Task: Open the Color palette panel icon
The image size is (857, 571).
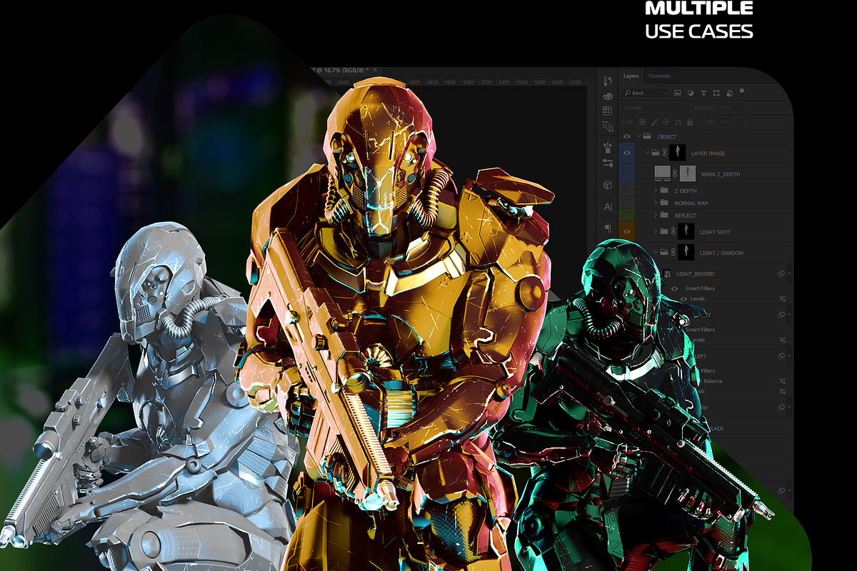Action: click(608, 96)
